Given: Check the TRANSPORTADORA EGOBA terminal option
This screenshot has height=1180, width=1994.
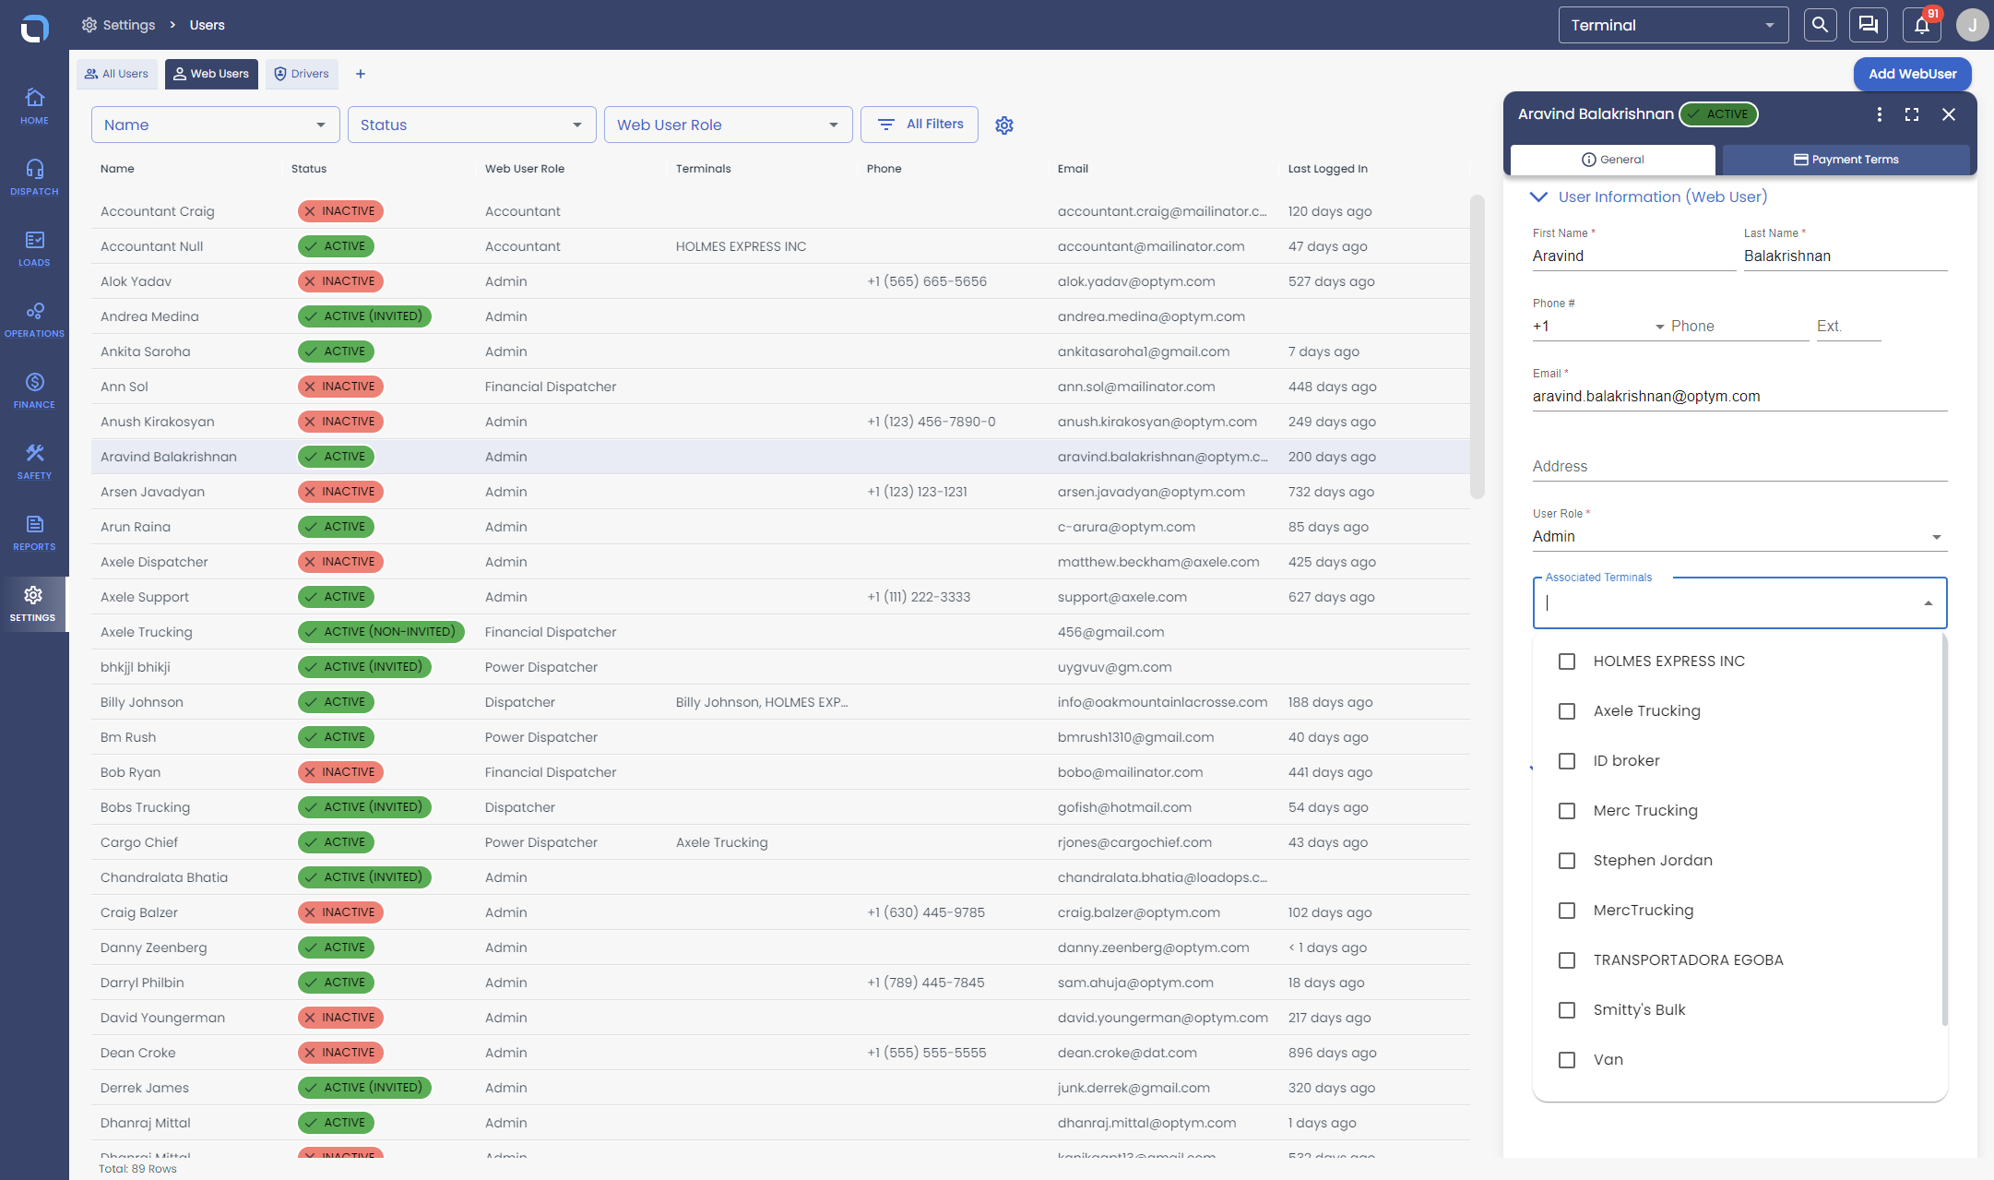Looking at the screenshot, I should pyautogui.click(x=1567, y=960).
